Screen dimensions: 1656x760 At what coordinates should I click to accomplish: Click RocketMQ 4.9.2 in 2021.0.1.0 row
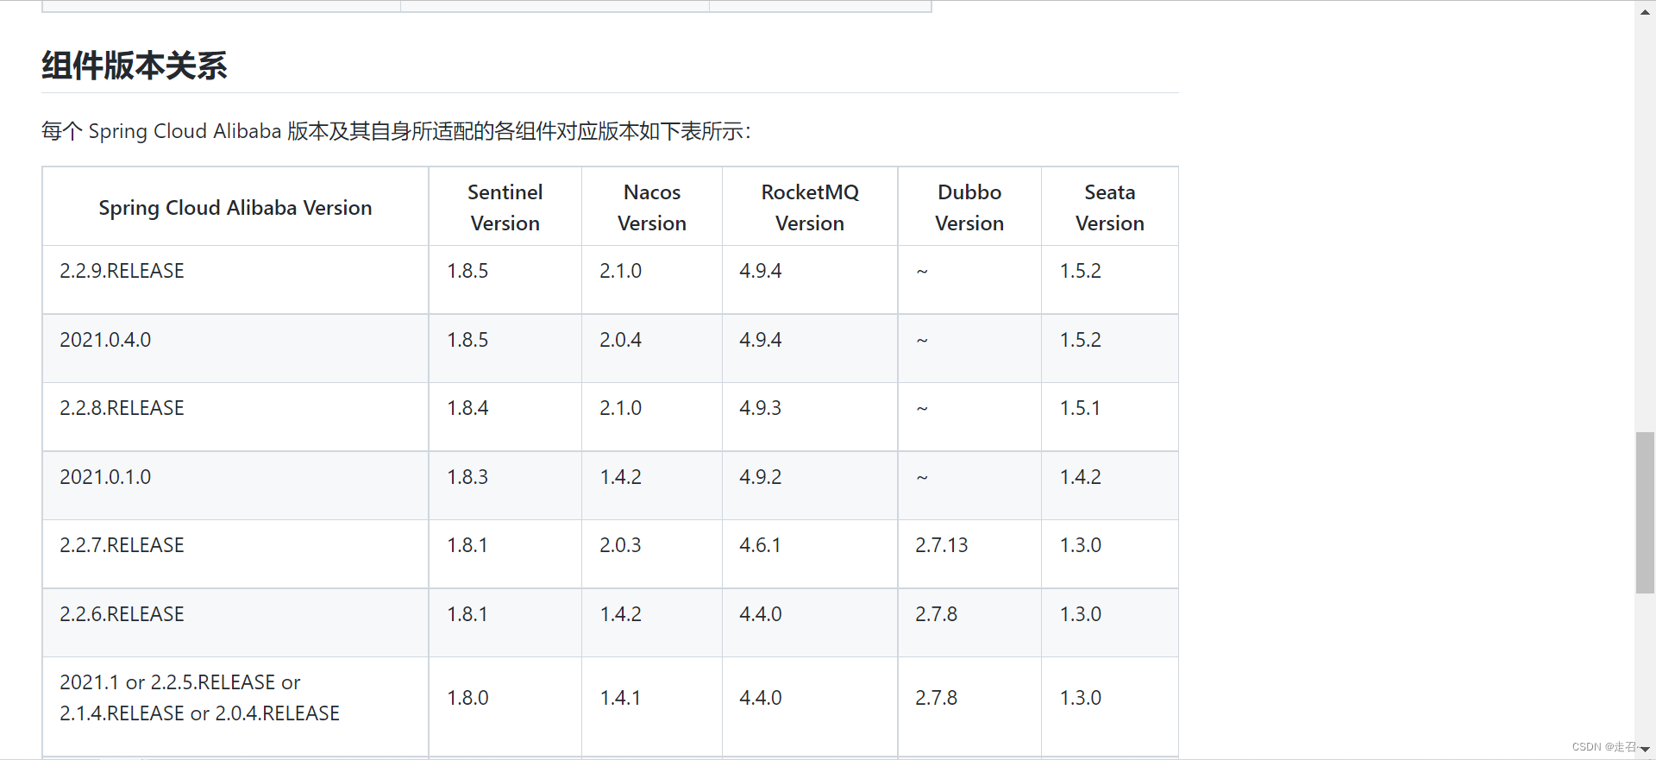point(760,477)
